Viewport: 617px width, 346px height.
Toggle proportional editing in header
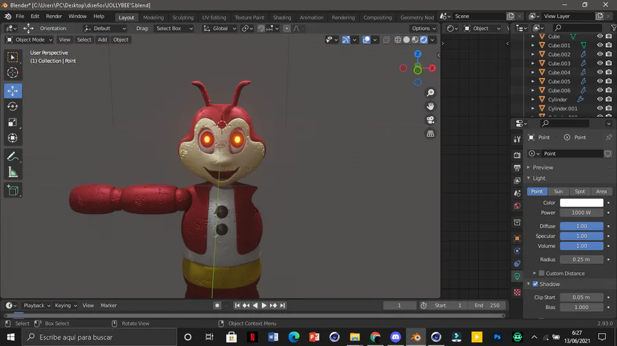coord(287,28)
